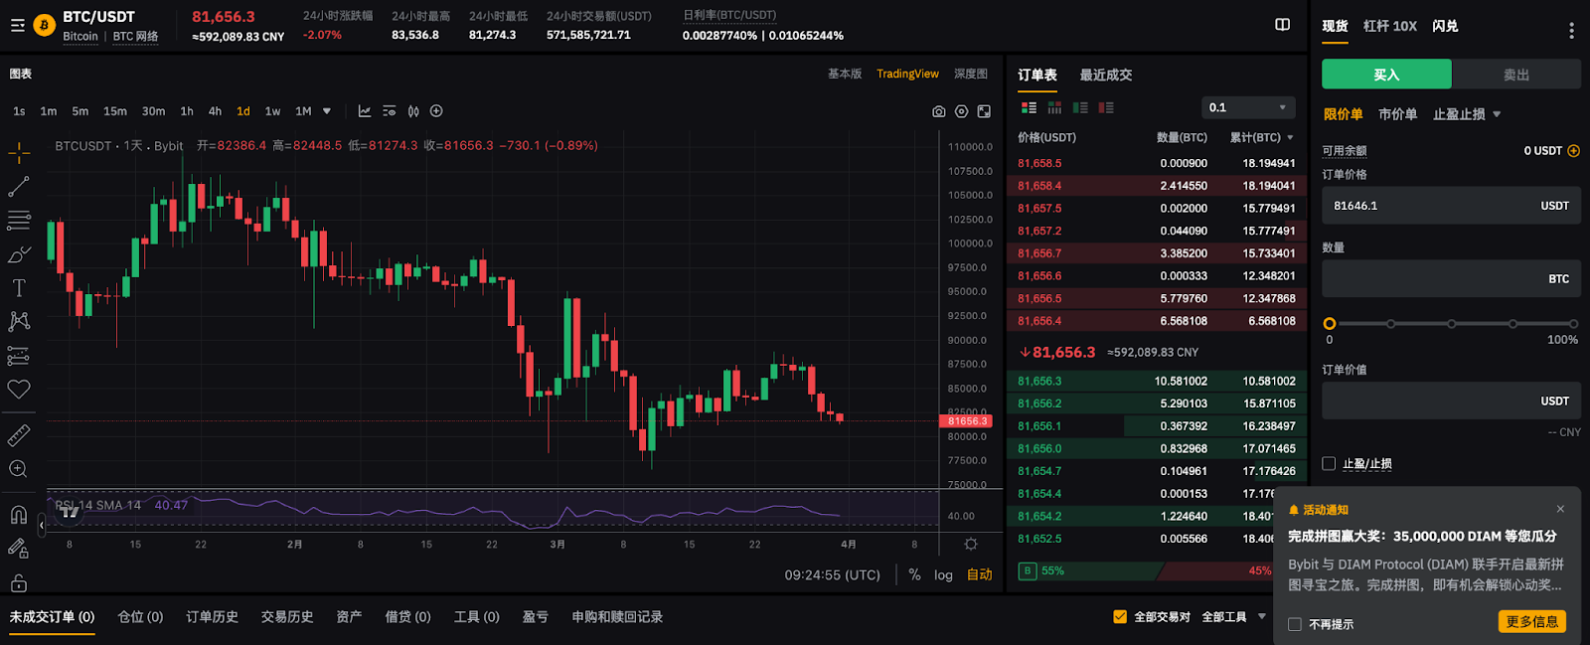
Task: Toggle percent scale on chart
Action: 914,574
